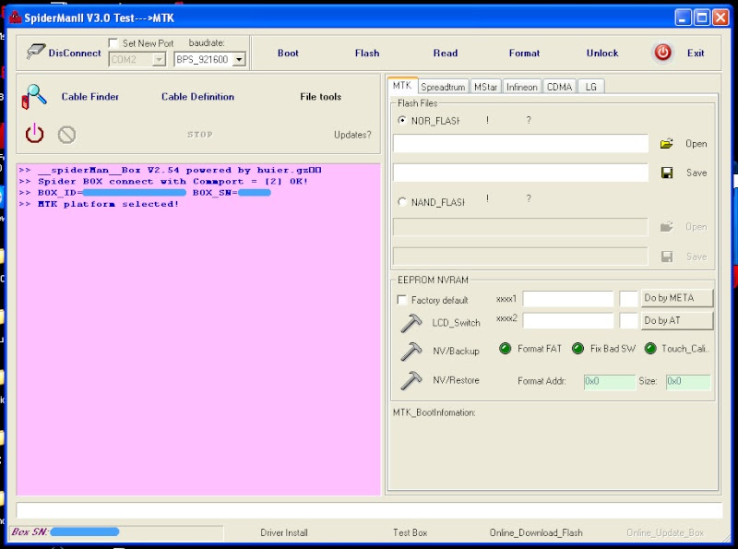This screenshot has height=549, width=738.
Task: Open Cable Definition
Action: pyautogui.click(x=197, y=97)
